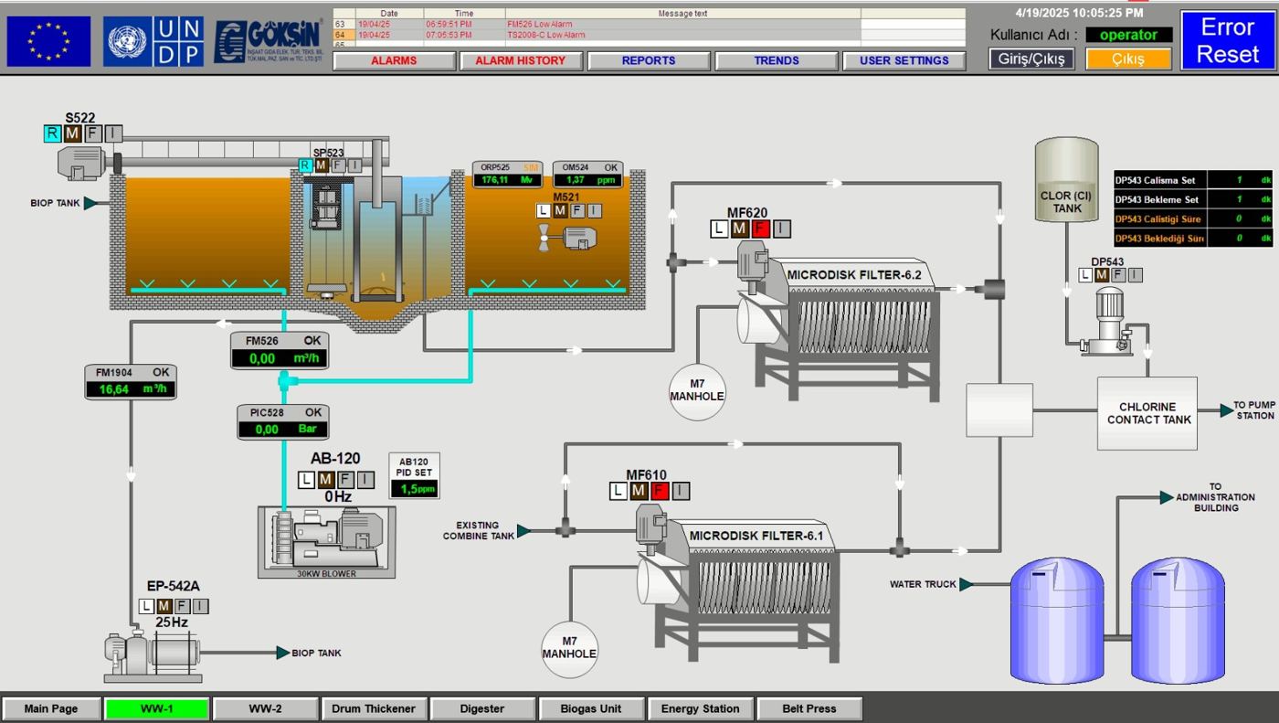Viewport: 1279px width, 723px height.
Task: Click the orange Çıkış button
Action: tap(1128, 58)
